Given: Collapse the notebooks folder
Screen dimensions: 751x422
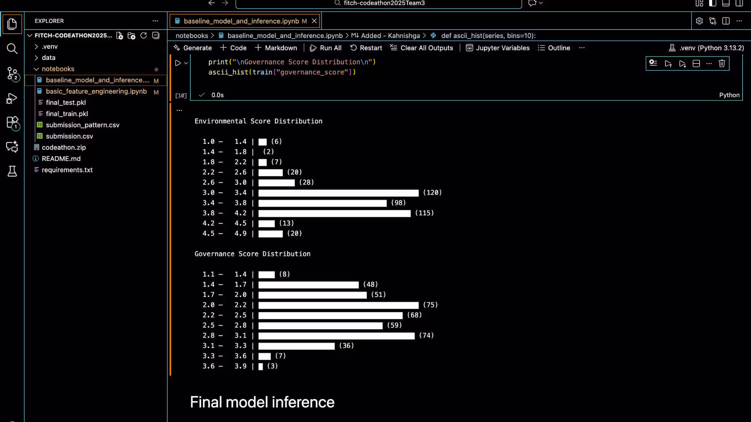Looking at the screenshot, I should point(36,69).
